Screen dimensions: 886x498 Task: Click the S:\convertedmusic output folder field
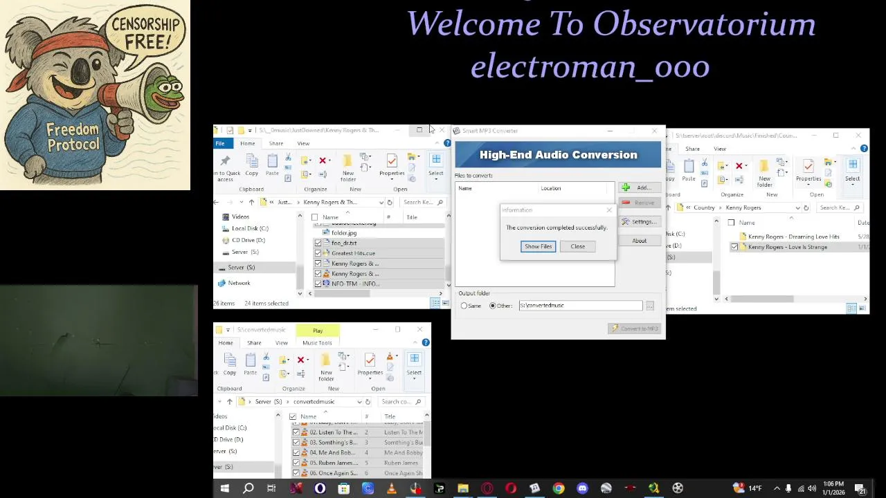coord(580,306)
